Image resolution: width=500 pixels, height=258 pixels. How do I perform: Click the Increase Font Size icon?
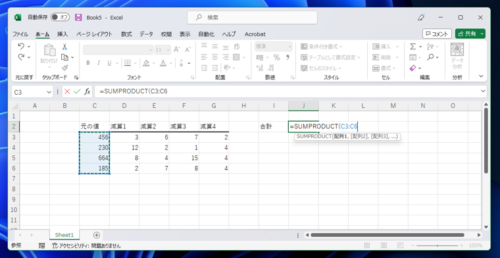pyautogui.click(x=177, y=49)
